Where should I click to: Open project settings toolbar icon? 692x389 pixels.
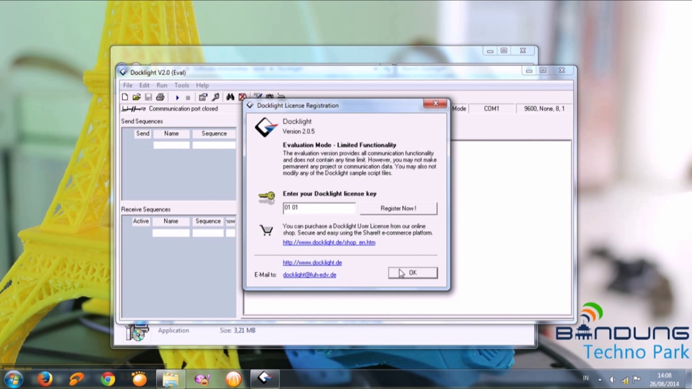(x=203, y=97)
